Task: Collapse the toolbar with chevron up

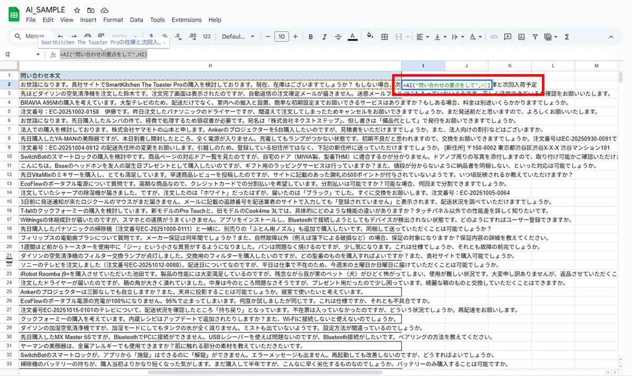Action: tap(611, 37)
